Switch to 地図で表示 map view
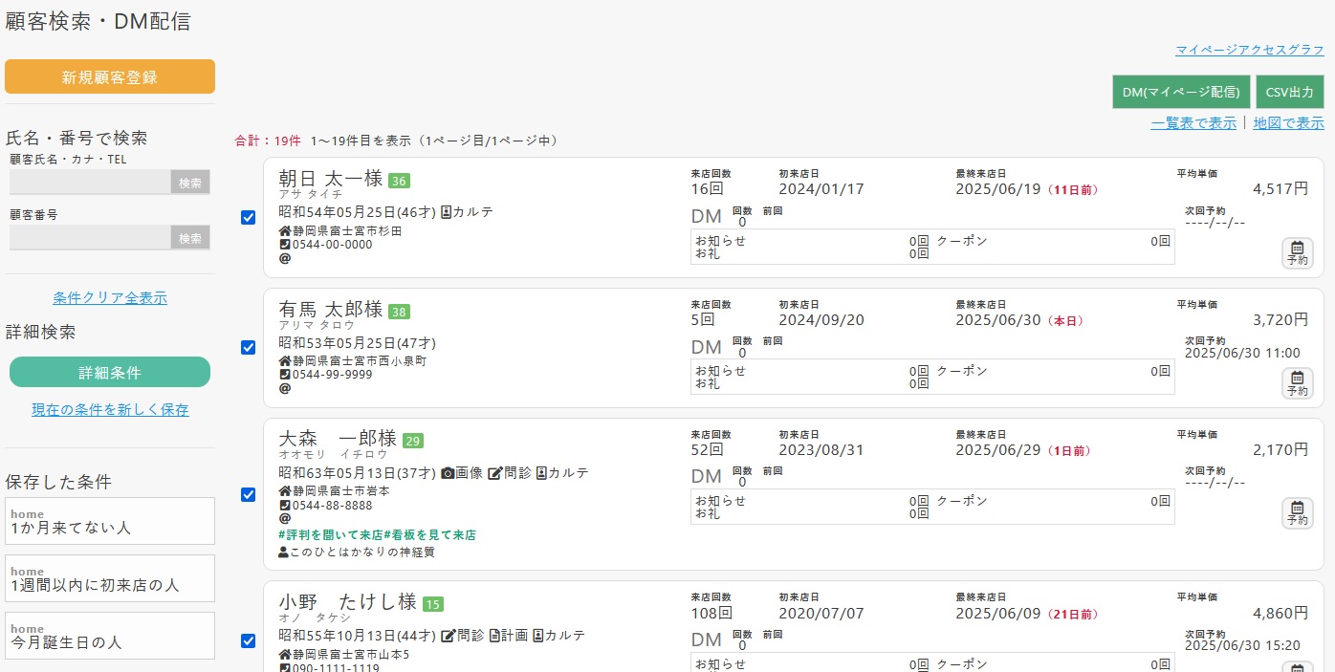Image resolution: width=1335 pixels, height=672 pixels. click(1290, 123)
